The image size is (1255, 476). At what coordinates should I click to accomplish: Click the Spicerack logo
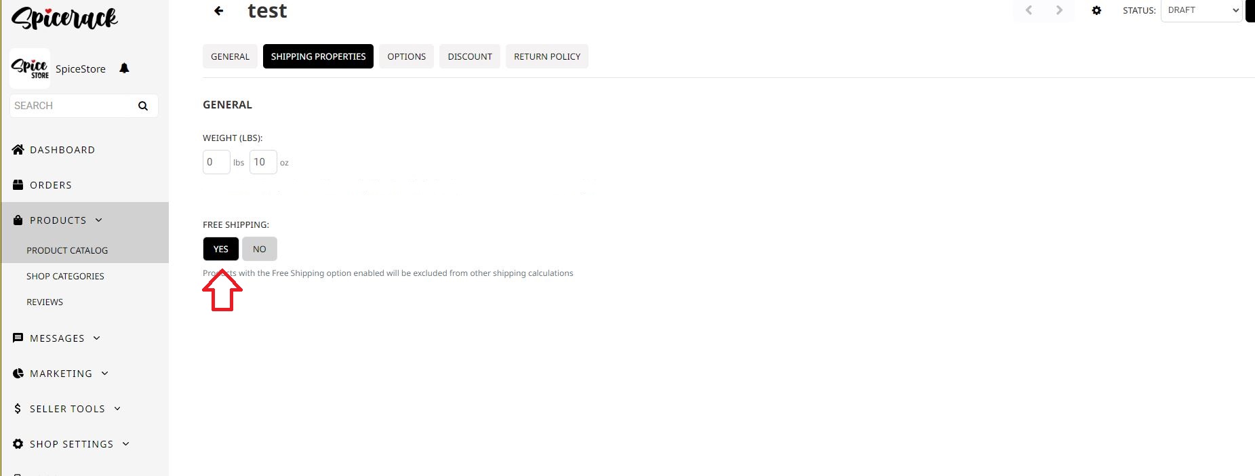64,18
